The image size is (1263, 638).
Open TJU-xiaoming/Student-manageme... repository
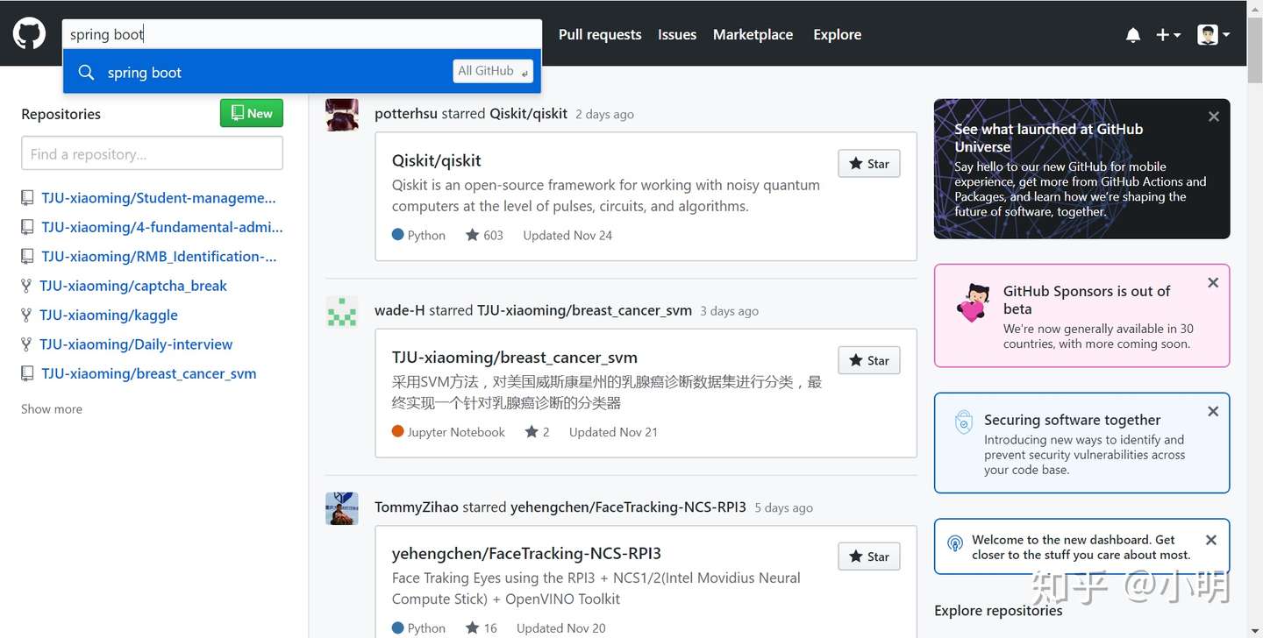158,198
